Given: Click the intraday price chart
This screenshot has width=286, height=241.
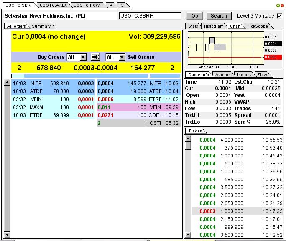Looking at the screenshot, I should (226, 48).
